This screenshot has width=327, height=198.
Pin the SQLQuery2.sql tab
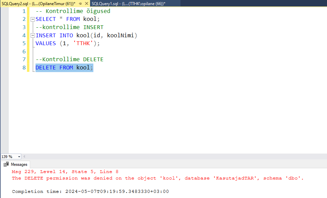pyautogui.click(x=80, y=3)
